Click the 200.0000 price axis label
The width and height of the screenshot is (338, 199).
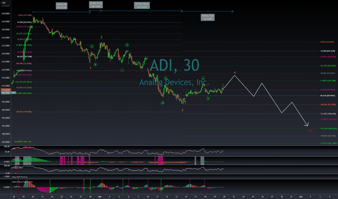(5, 110)
